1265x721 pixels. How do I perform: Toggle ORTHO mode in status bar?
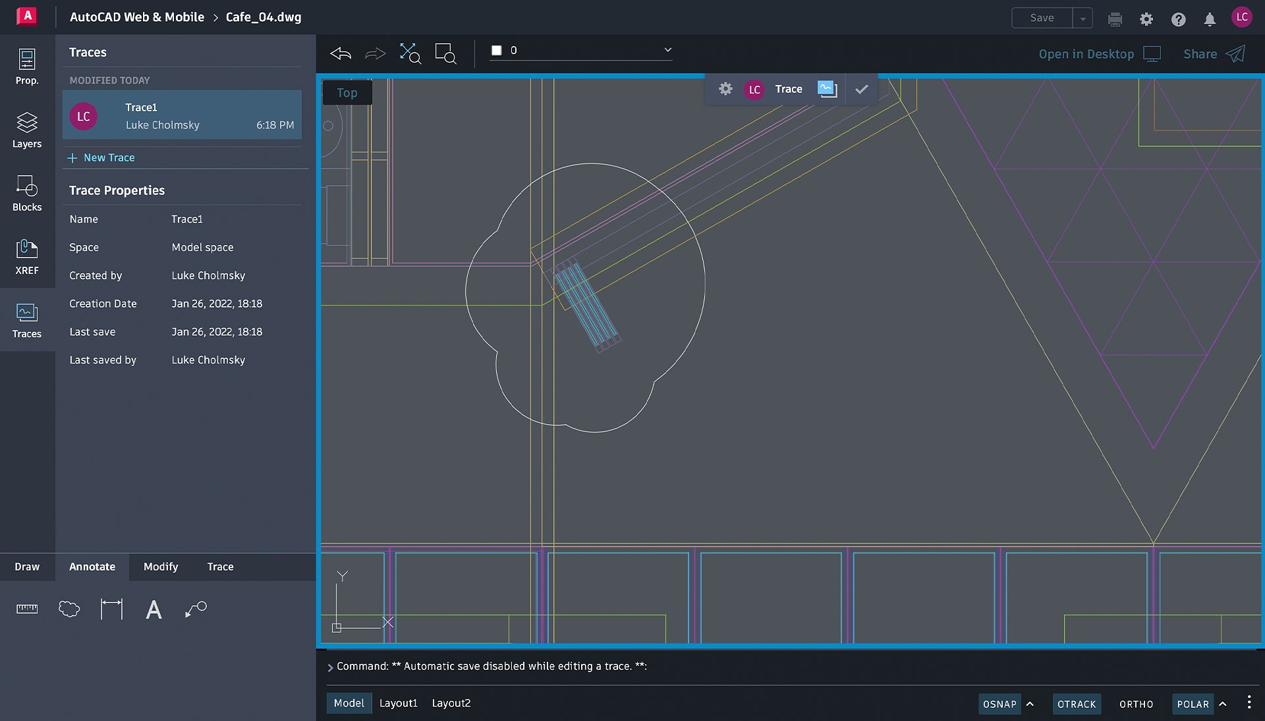point(1137,704)
